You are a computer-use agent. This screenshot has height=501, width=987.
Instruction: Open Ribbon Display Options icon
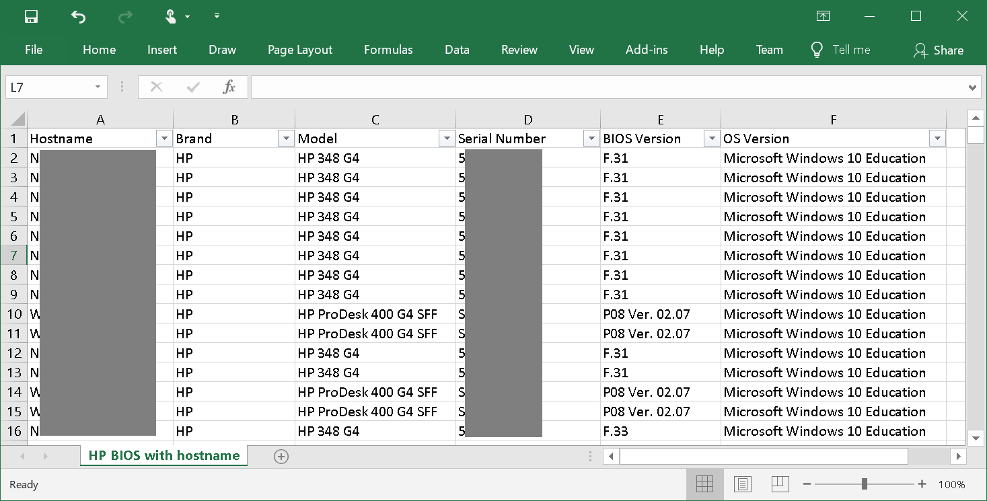pos(822,16)
